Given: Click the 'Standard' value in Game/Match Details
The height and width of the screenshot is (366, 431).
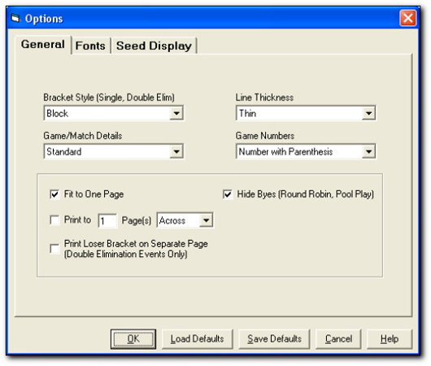Looking at the screenshot, I should (63, 151).
